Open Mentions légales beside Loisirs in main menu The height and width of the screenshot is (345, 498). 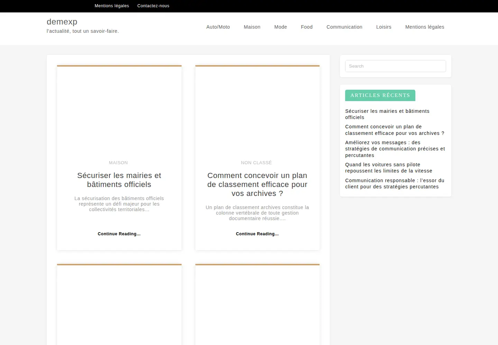[x=425, y=27]
